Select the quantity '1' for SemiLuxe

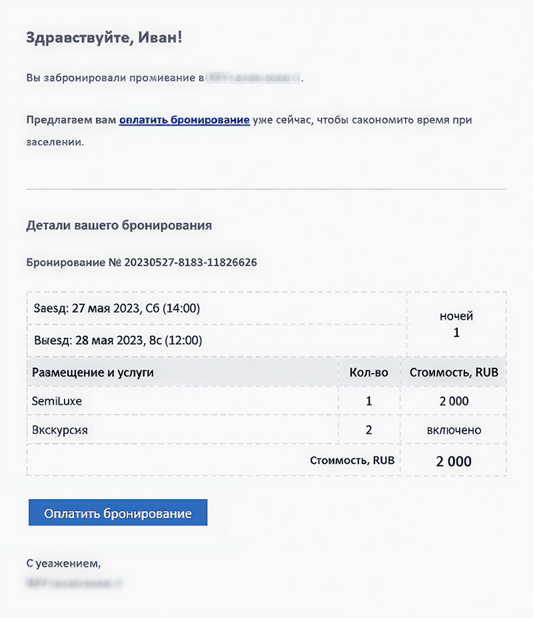[x=368, y=401]
